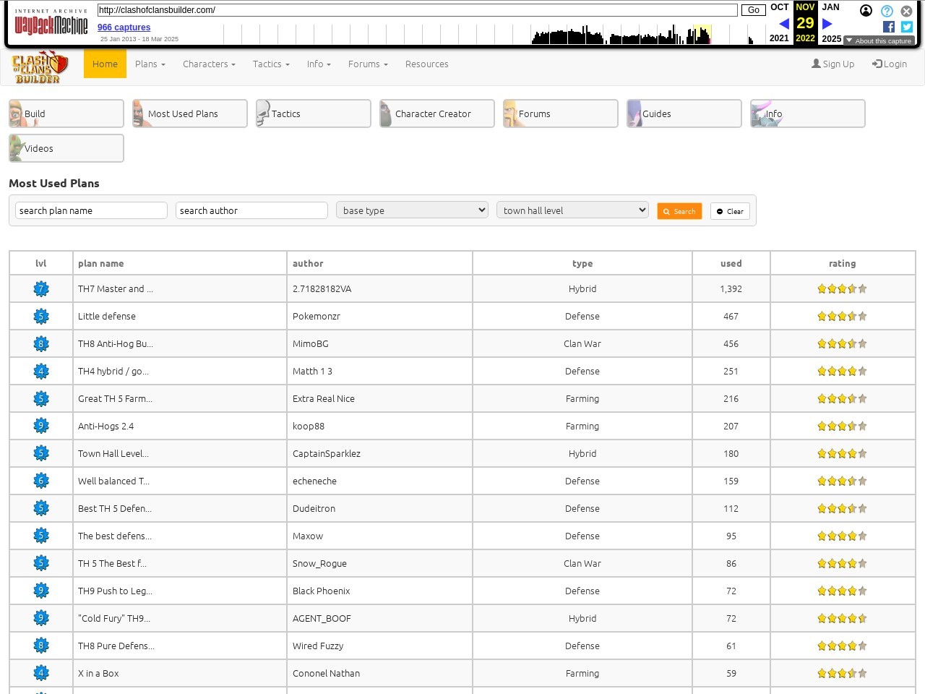
Task: Open Great TH 5 Farm... plan
Action: coord(115,399)
